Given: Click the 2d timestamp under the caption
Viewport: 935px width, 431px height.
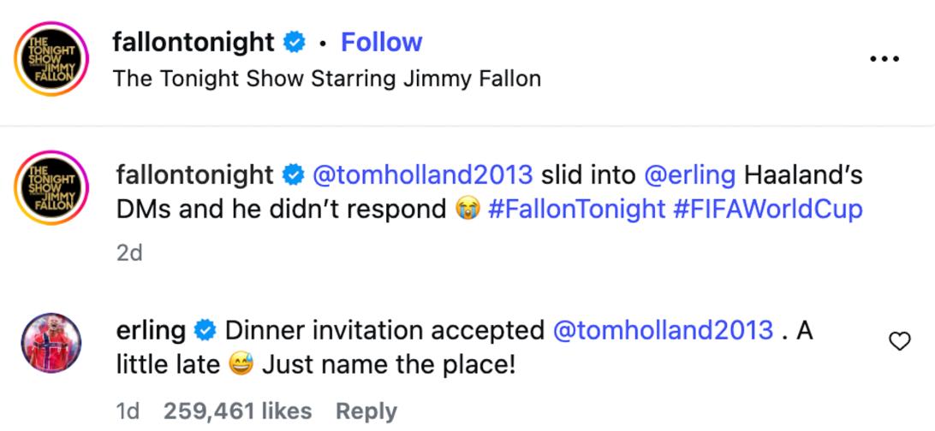Looking at the screenshot, I should 129,253.
